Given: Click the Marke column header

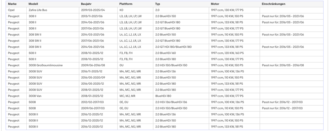Looking at the screenshot, I should (x=16, y=4).
